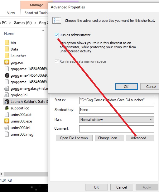159x192 pixels.
Task: Select the Data folder icon
Action: tap(7, 49)
